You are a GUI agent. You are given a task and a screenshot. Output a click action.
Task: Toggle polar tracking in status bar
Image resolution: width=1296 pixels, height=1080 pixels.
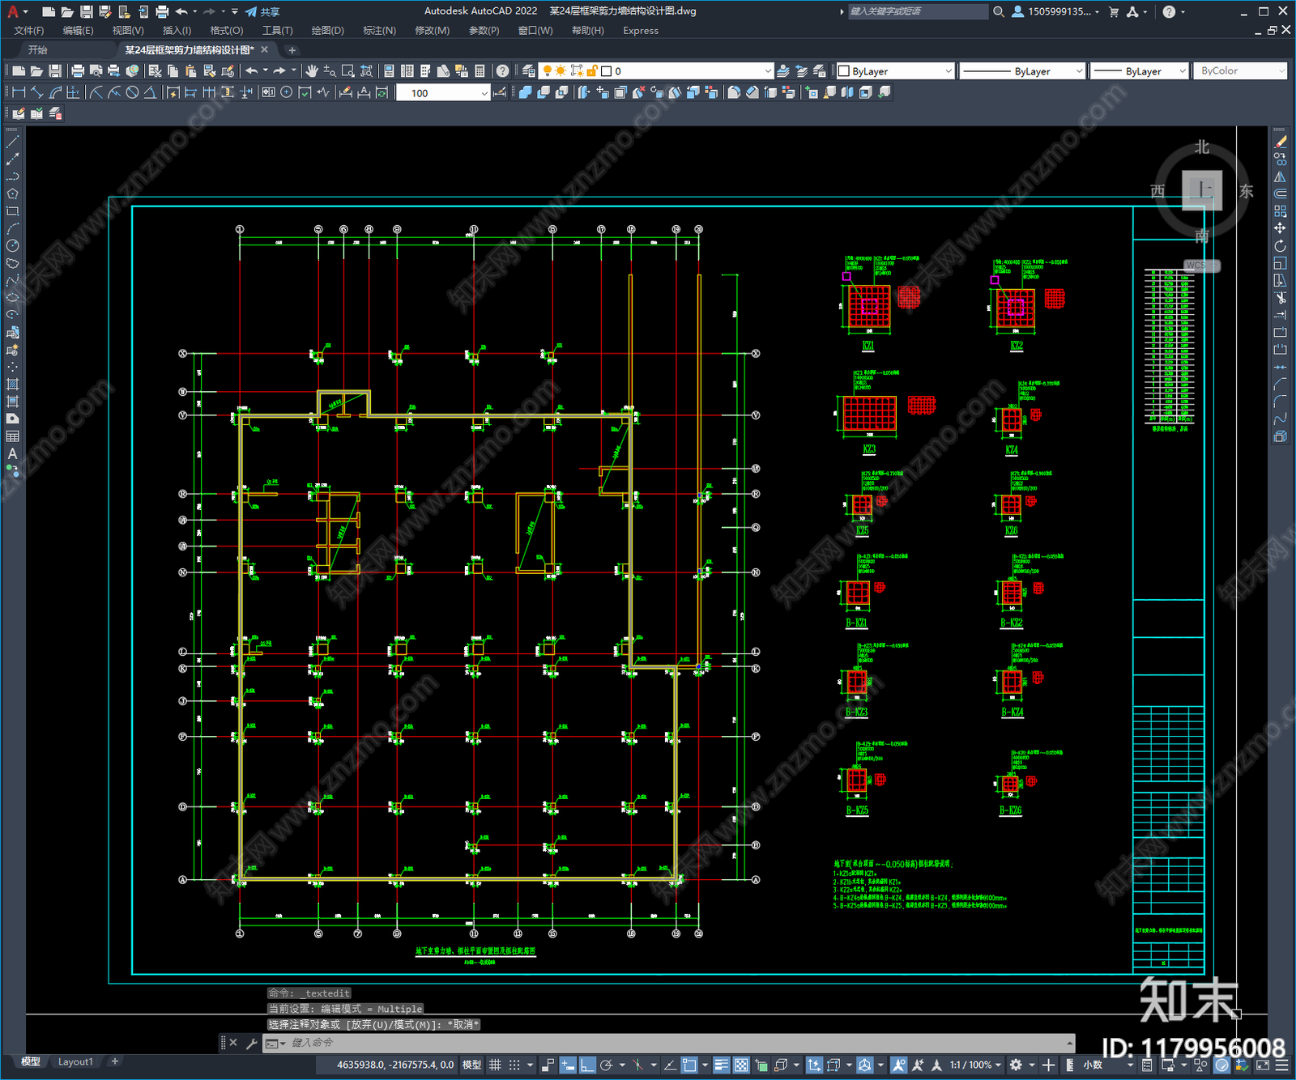click(606, 1065)
